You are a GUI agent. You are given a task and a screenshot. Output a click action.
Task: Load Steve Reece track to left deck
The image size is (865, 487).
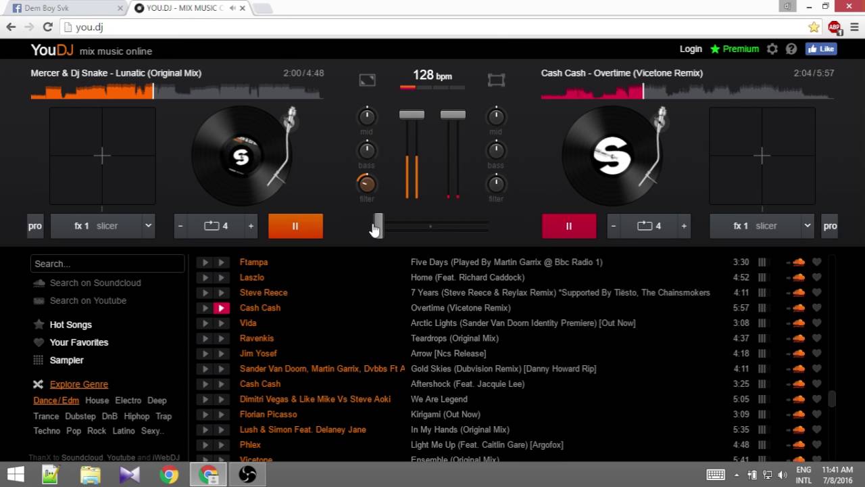pyautogui.click(x=205, y=292)
